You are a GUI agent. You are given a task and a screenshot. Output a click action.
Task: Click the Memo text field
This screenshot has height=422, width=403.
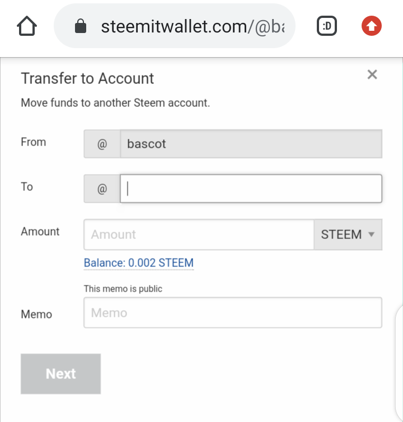coord(233,312)
